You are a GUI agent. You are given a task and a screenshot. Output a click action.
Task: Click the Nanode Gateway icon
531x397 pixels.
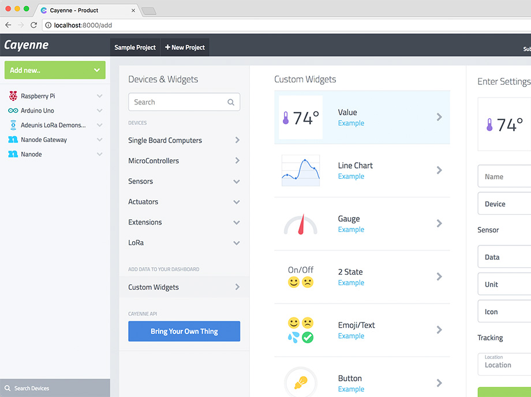13,140
